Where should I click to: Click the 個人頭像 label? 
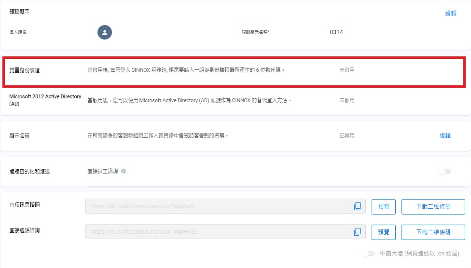click(18, 32)
